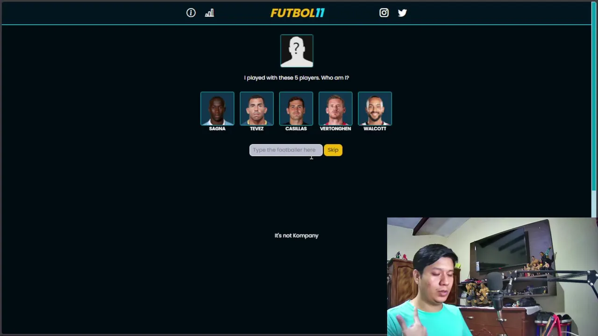Screen dimensions: 598x336
Task: Open the Instagram icon link
Action: (384, 13)
